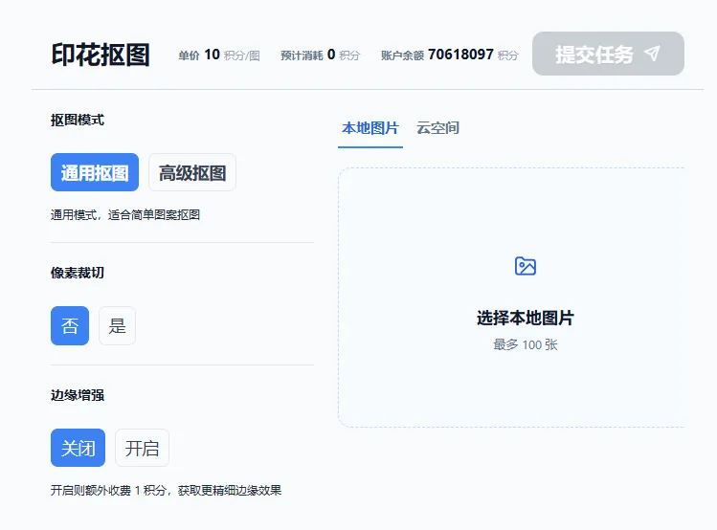Click the paper plane icon on submit button
717x530 pixels.
coord(653,54)
